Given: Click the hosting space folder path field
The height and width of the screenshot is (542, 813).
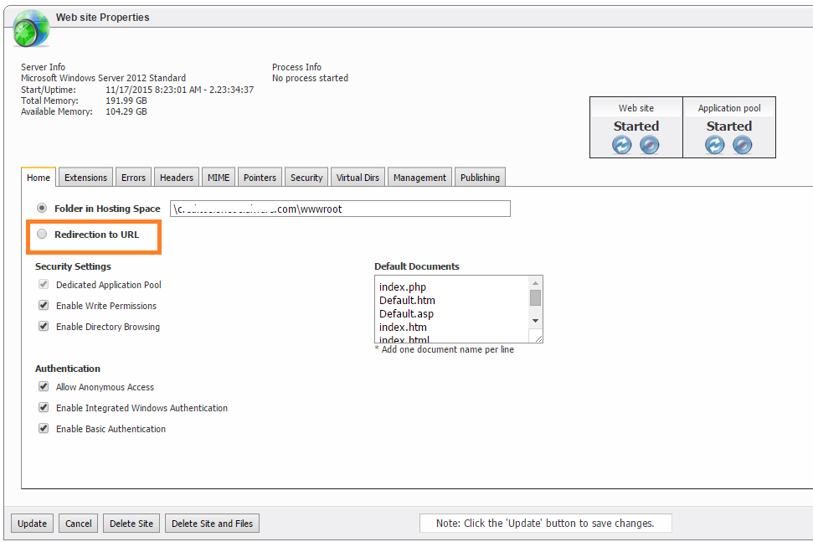Looking at the screenshot, I should pyautogui.click(x=340, y=209).
